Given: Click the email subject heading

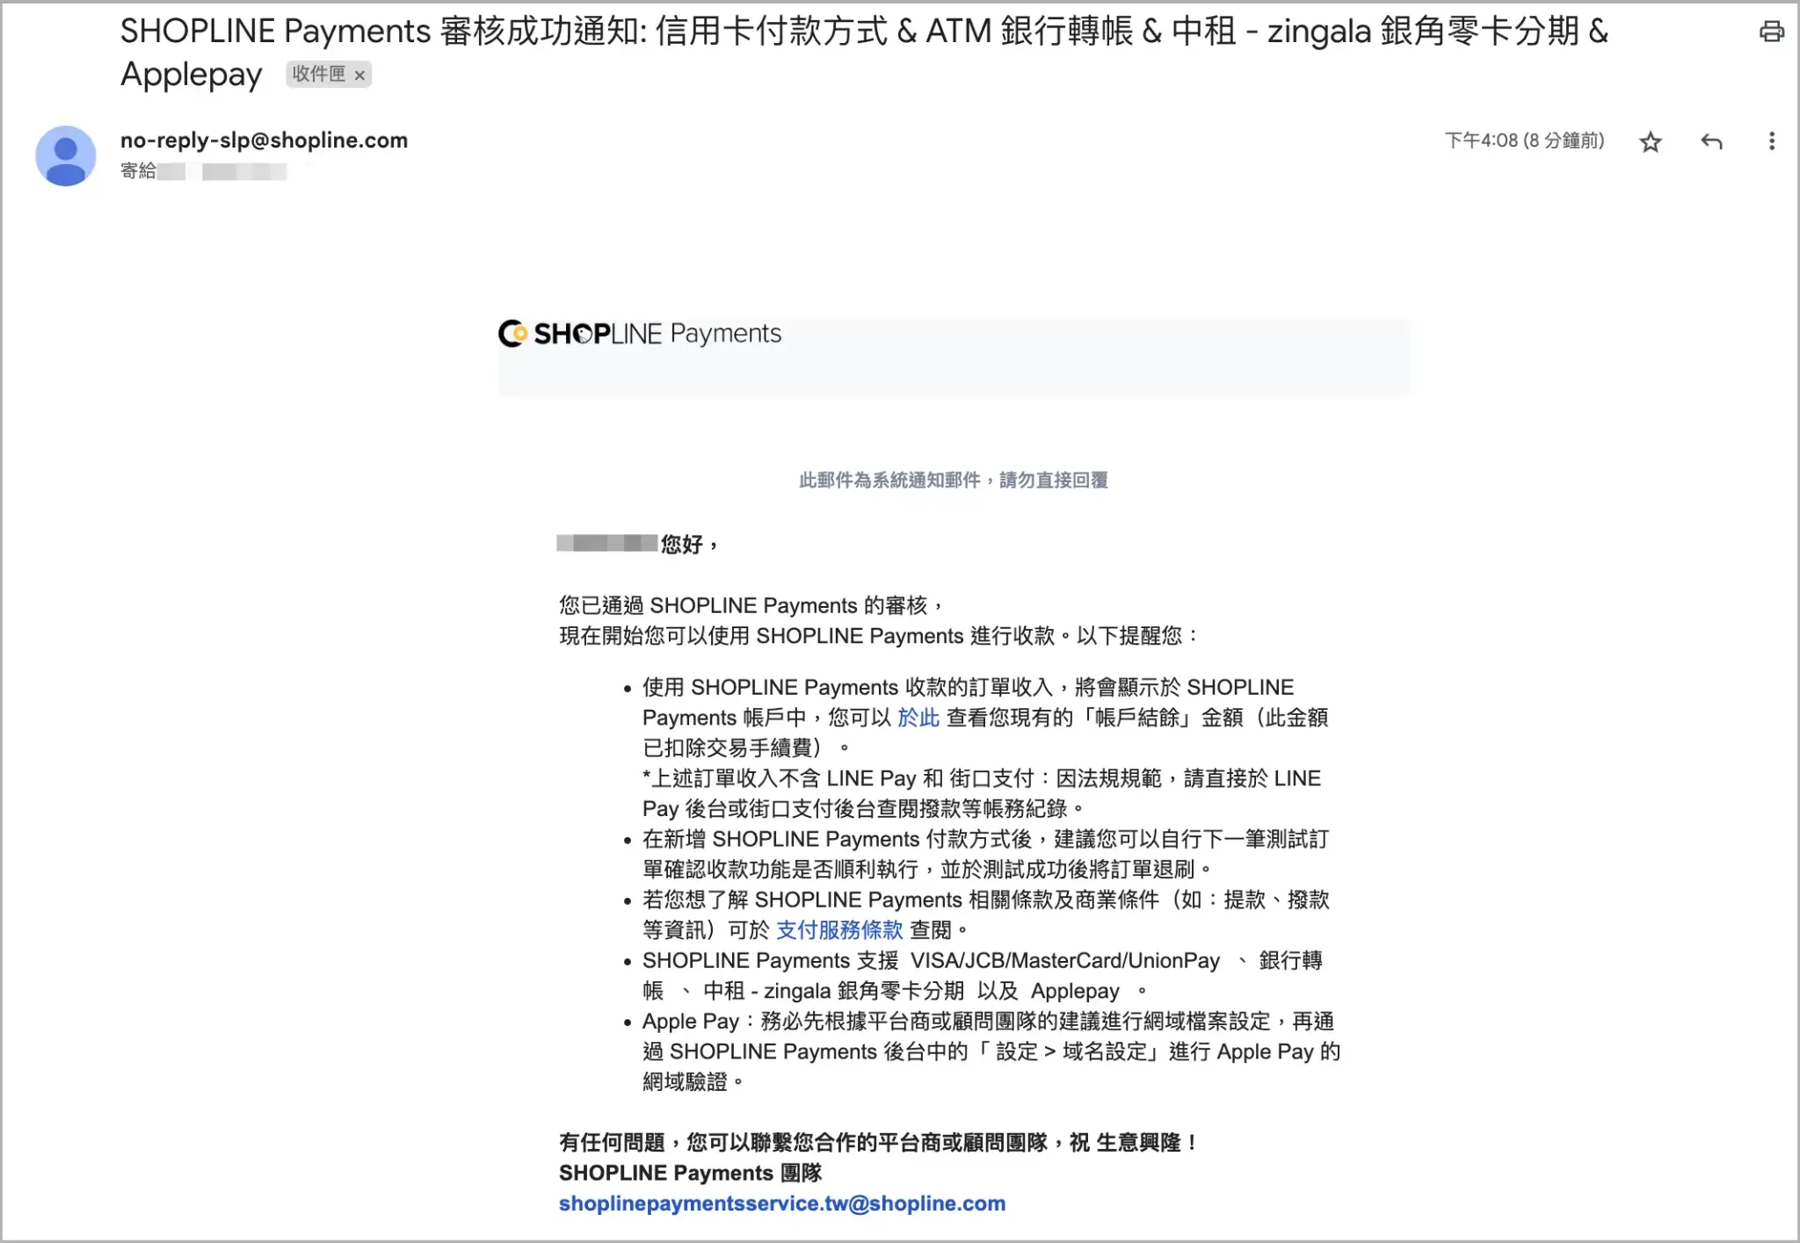Looking at the screenshot, I should [x=865, y=53].
